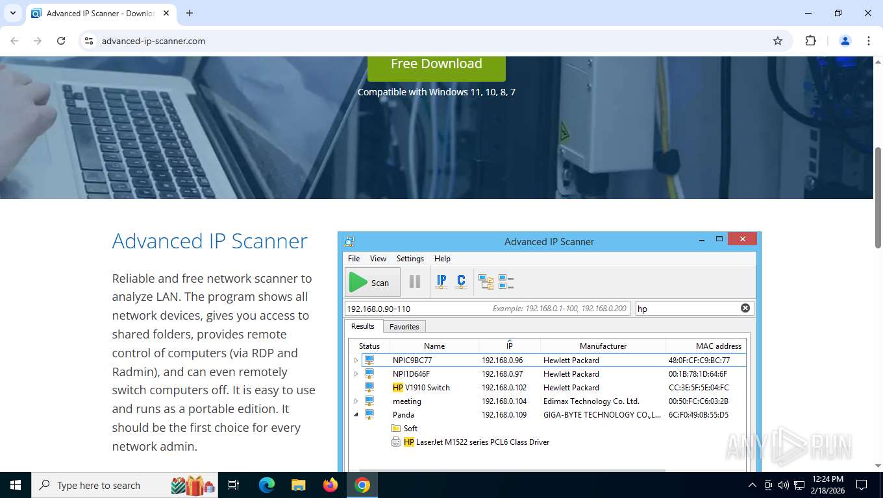Select HP LaserJet M1522 printer entry
The image size is (883, 498).
pyautogui.click(x=476, y=442)
